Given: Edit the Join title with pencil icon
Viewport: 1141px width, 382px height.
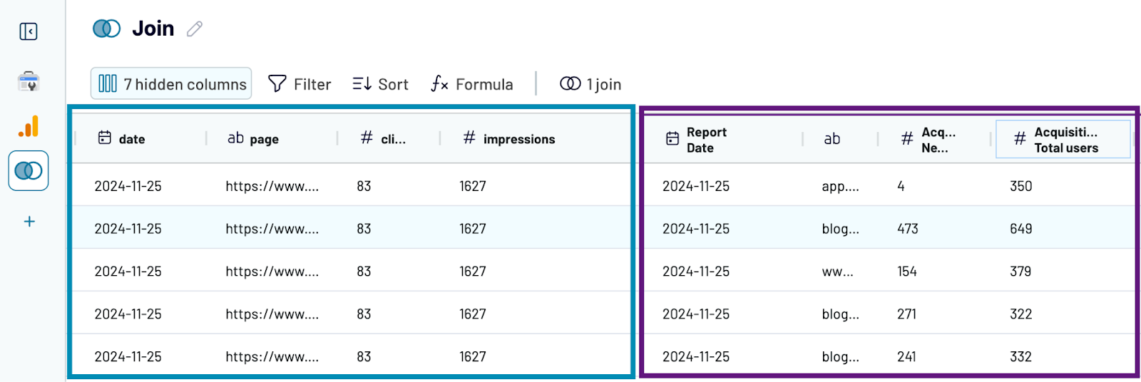Looking at the screenshot, I should point(195,29).
